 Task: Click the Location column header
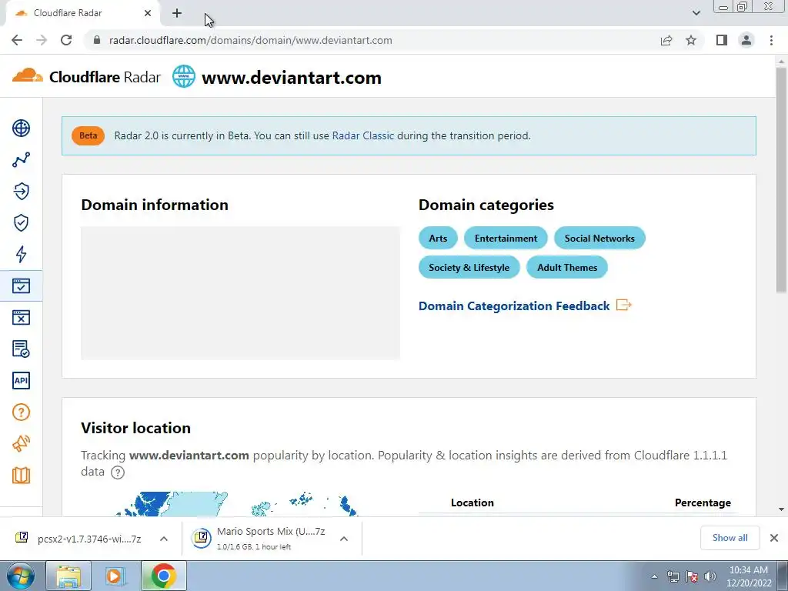pos(472,503)
